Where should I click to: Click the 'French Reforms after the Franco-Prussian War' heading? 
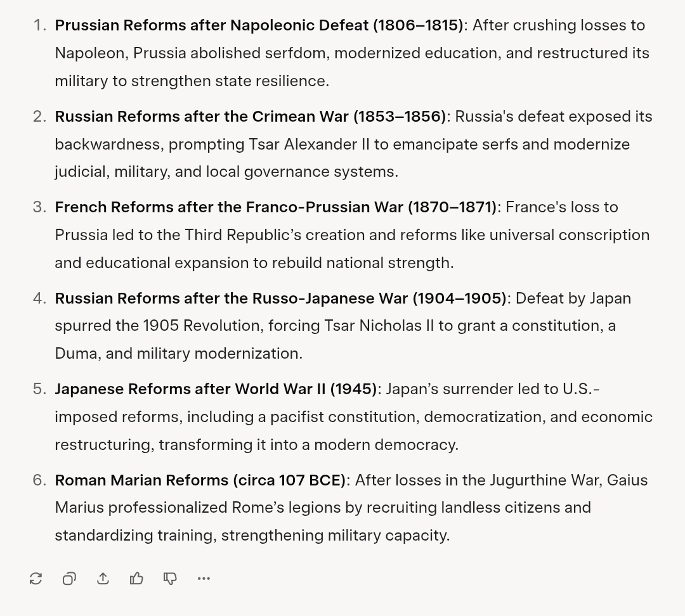click(x=276, y=207)
